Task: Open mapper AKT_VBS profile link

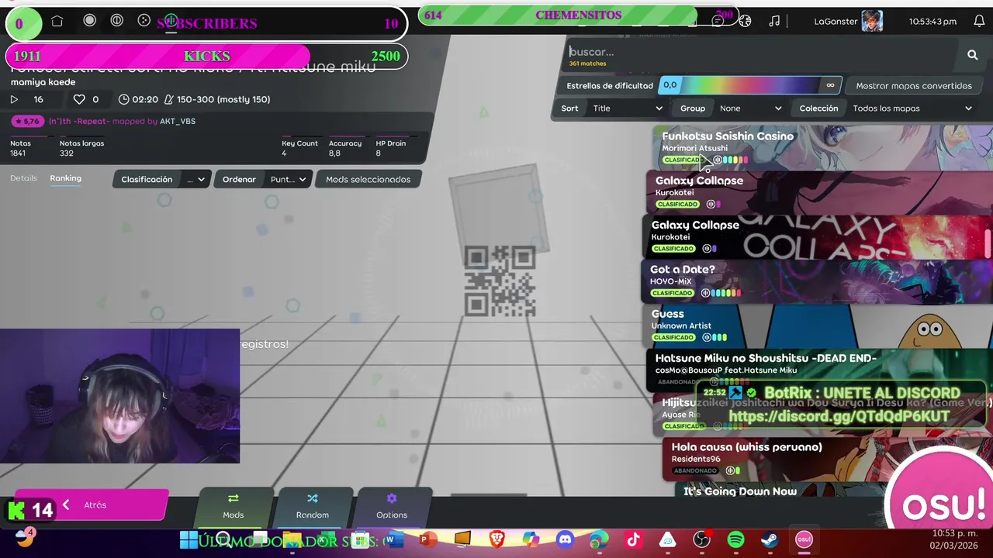Action: [178, 121]
